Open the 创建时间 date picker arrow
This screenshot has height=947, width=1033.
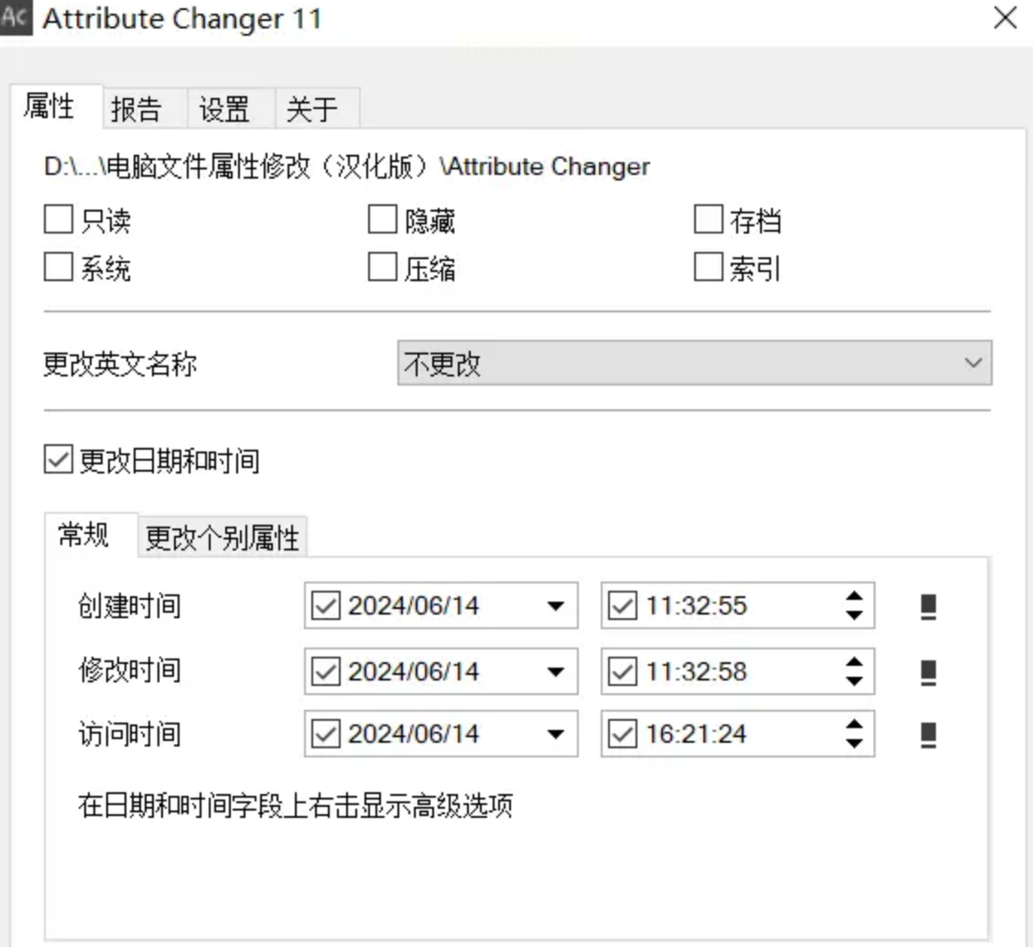coord(555,606)
